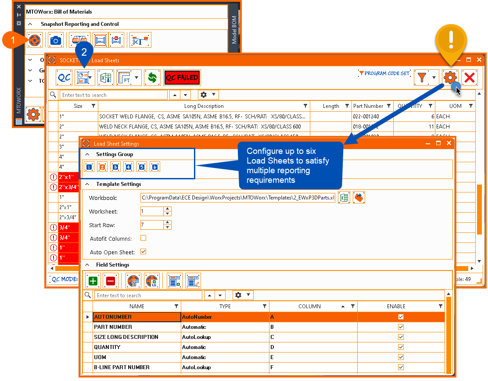Viewport: 488px width, 381px height.
Task: Select settings group 4
Action: coord(128,167)
